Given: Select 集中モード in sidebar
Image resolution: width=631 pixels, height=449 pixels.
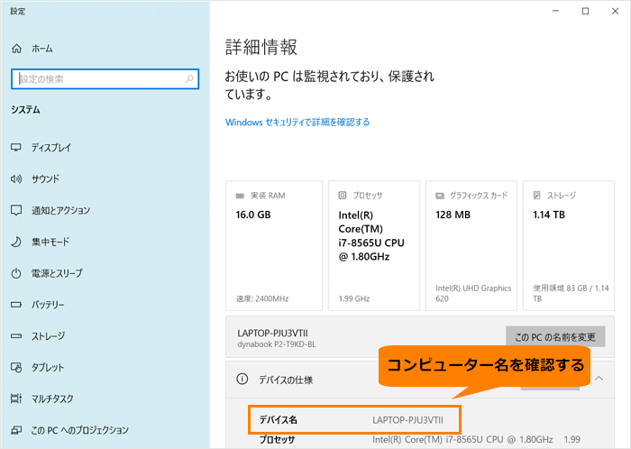Looking at the screenshot, I should [50, 242].
